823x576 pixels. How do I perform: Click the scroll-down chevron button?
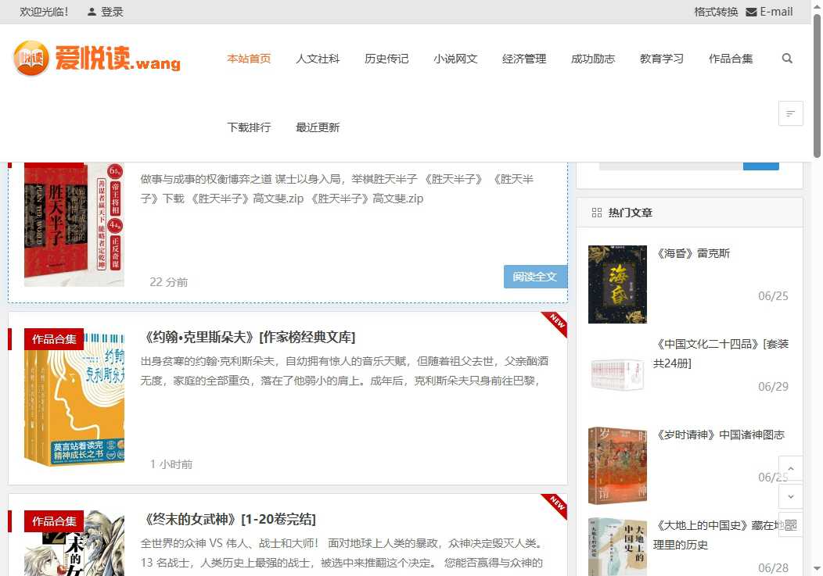790,496
